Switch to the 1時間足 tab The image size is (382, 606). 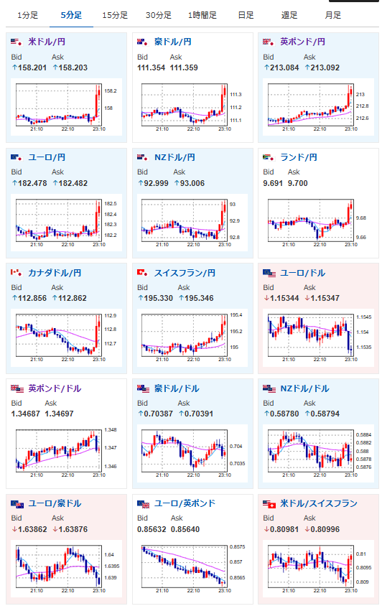coord(202,16)
